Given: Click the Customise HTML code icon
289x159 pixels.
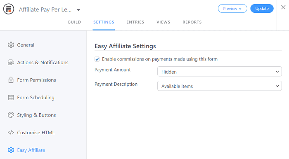Looking at the screenshot, I should pos(11,133).
